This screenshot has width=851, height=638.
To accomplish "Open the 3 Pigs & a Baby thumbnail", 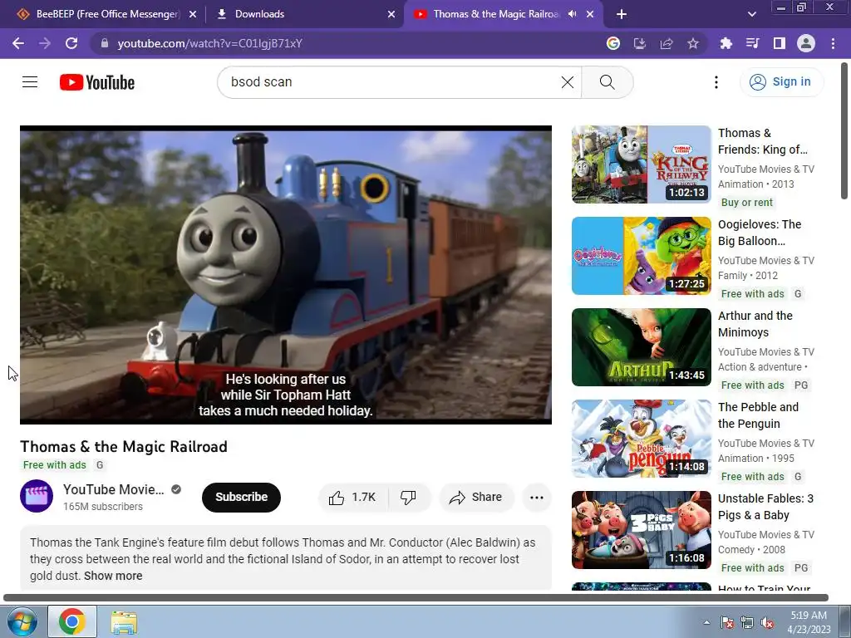I will coord(641,530).
